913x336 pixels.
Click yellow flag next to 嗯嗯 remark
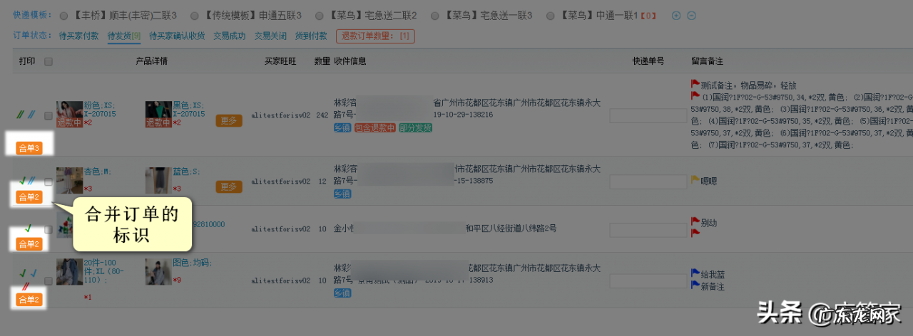pos(695,181)
